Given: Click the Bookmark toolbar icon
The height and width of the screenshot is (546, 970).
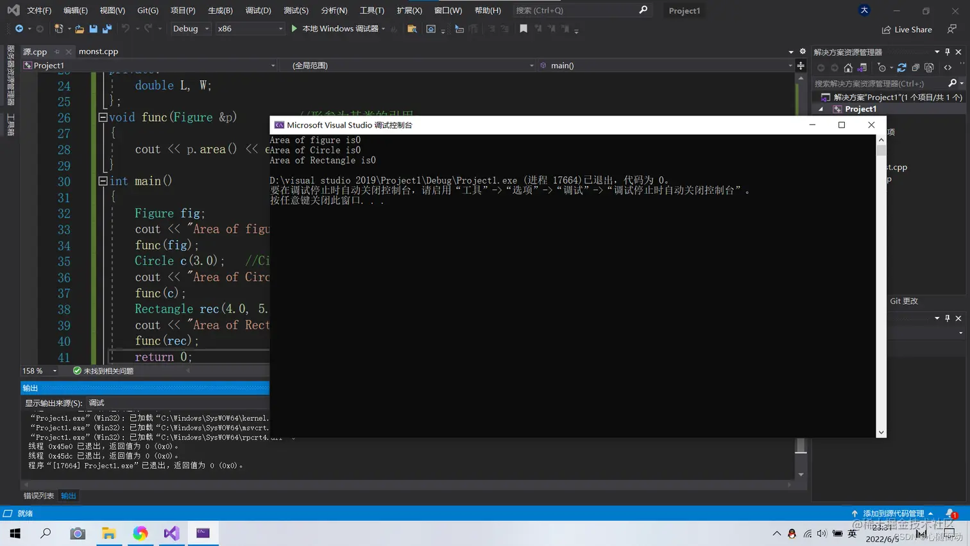Looking at the screenshot, I should [x=523, y=29].
